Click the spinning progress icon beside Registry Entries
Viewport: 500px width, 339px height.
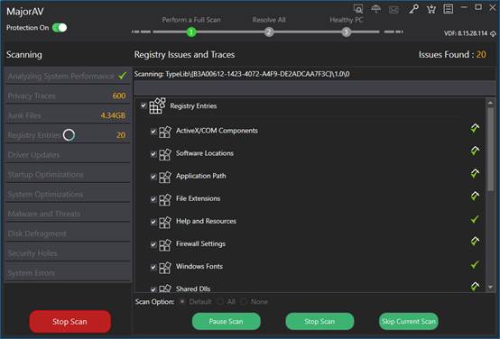(69, 135)
